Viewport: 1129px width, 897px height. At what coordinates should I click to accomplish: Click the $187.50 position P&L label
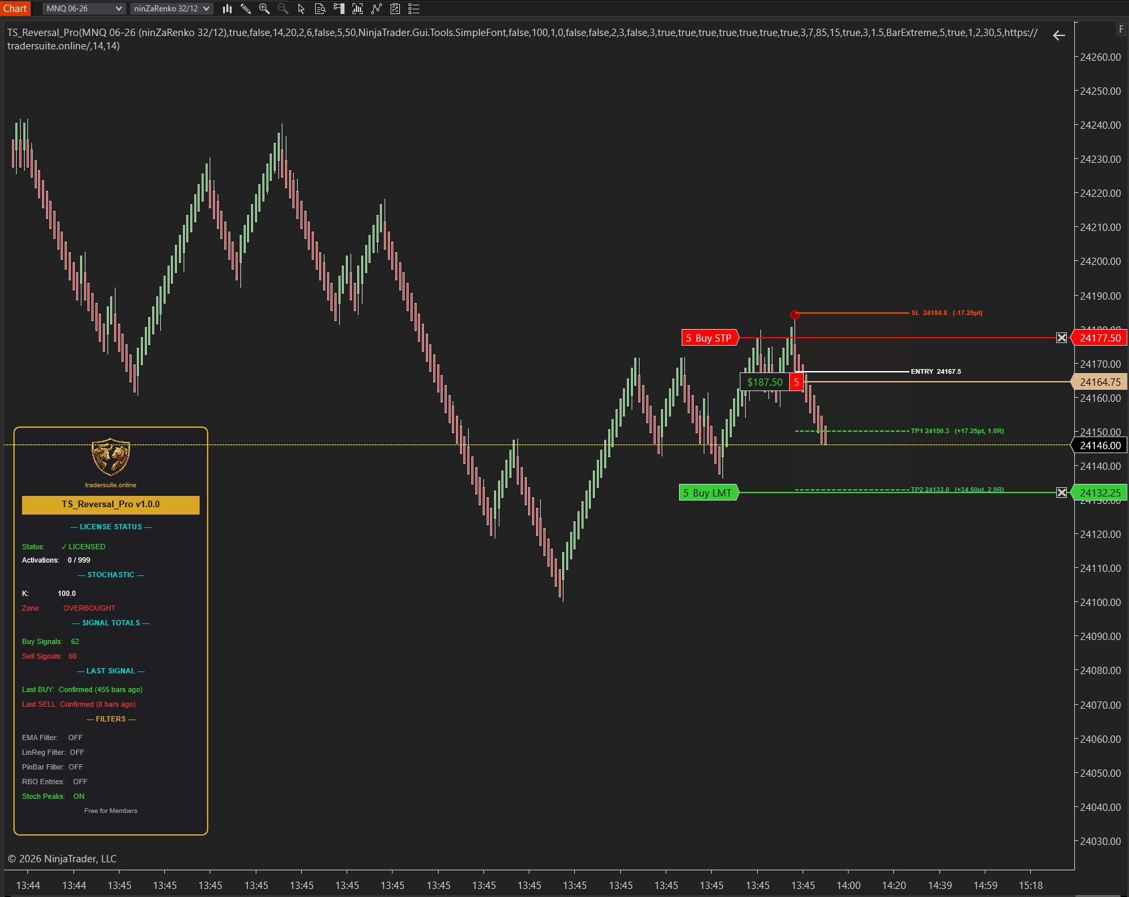click(764, 382)
